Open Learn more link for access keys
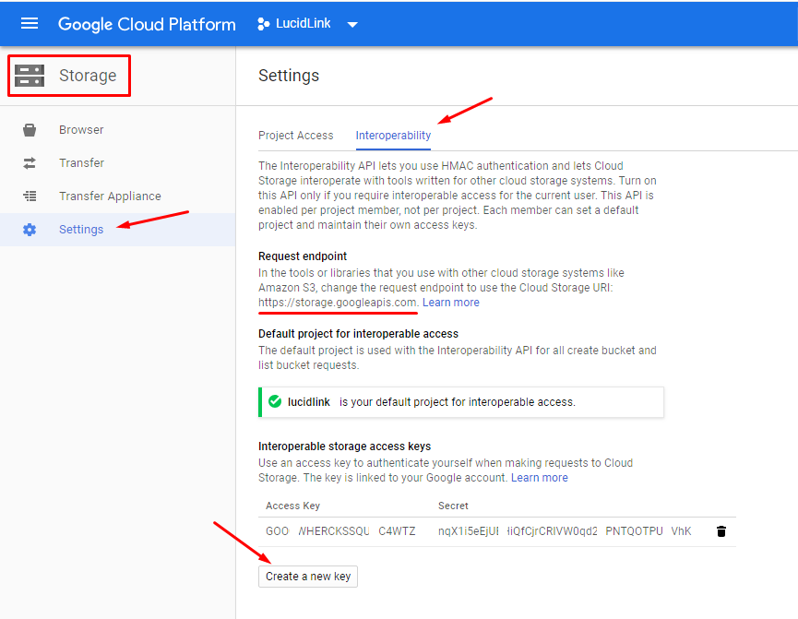 540,478
